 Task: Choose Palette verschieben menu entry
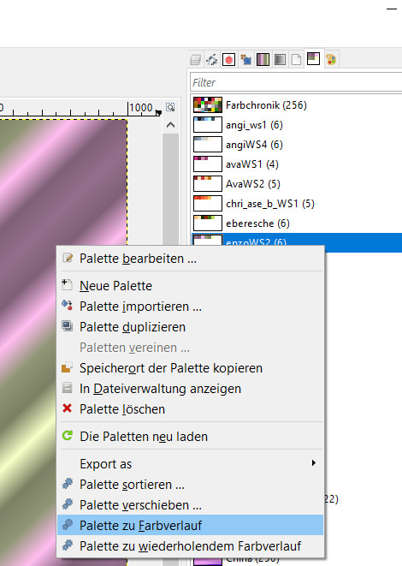click(x=190, y=505)
